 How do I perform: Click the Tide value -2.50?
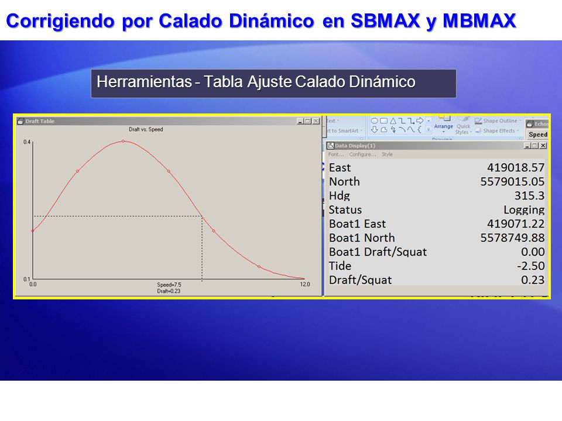coord(530,266)
